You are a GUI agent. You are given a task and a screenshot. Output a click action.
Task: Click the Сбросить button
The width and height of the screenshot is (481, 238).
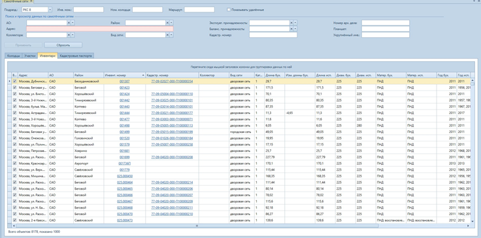63,45
